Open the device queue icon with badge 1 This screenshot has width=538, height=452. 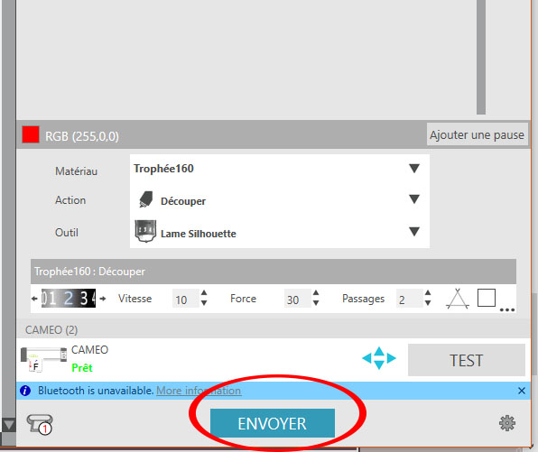[40, 424]
